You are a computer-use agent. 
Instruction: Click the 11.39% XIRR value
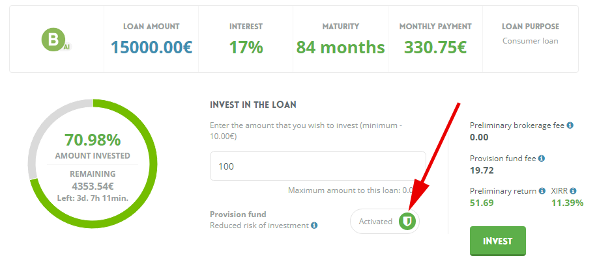[x=567, y=203]
